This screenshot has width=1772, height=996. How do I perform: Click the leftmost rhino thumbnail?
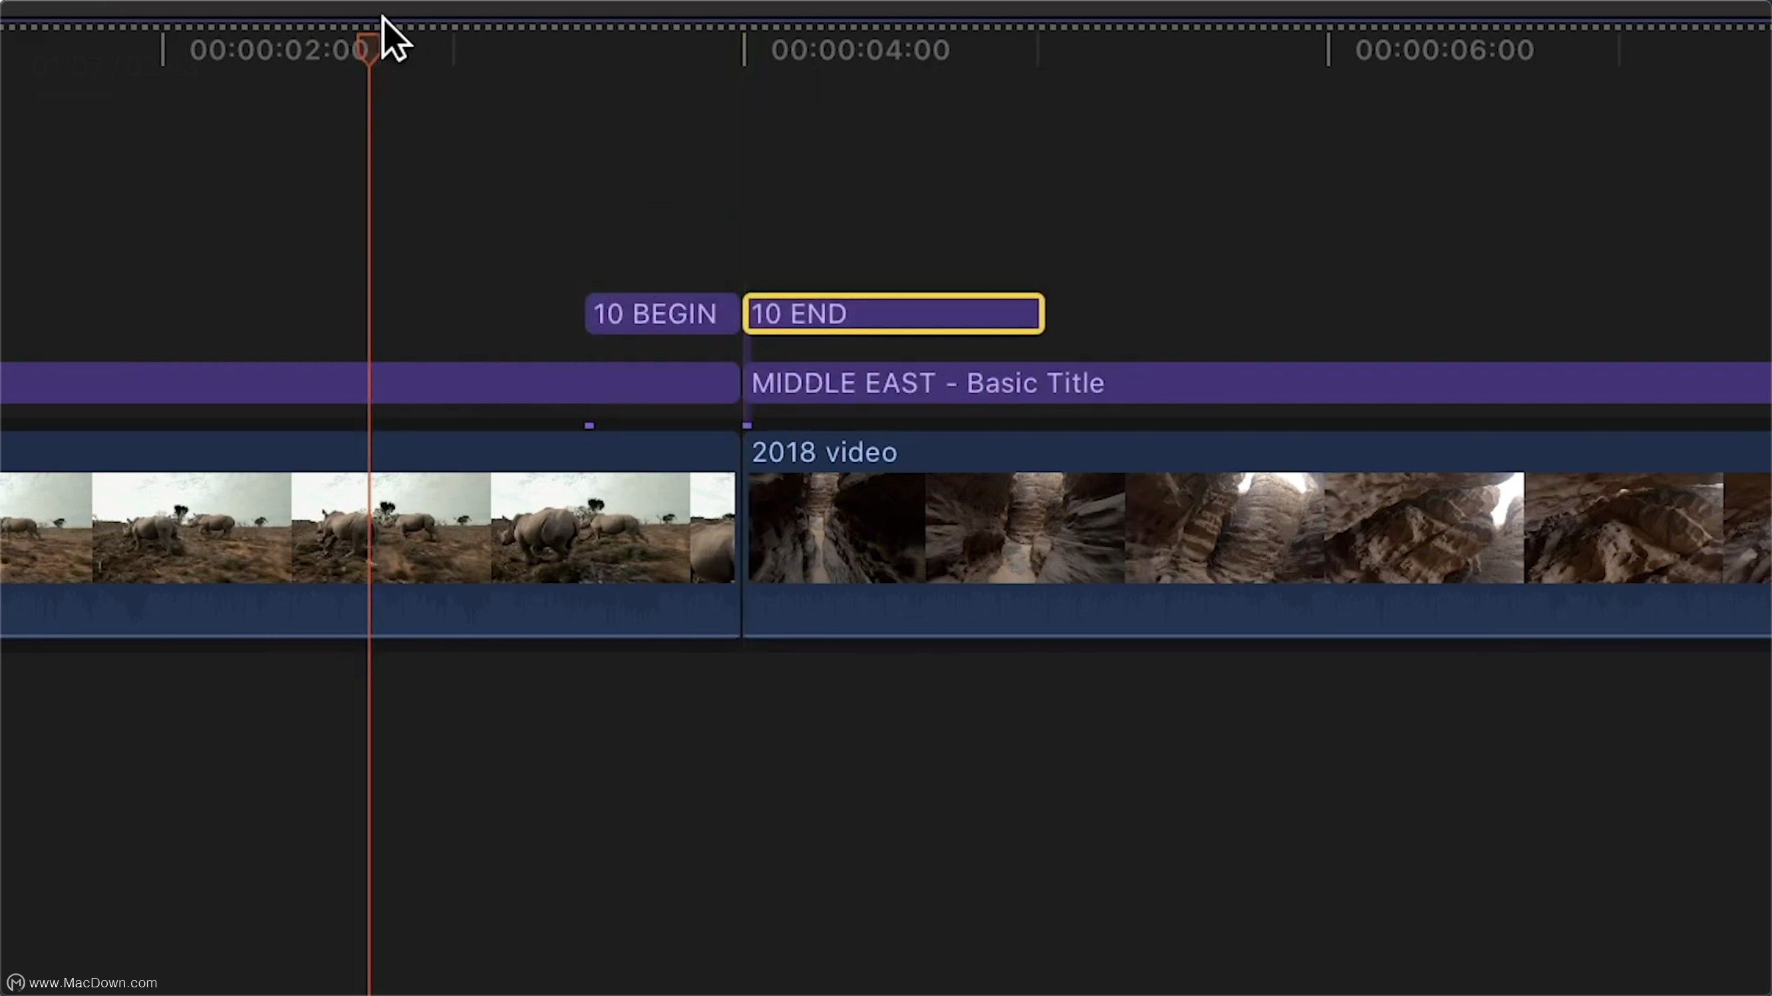pos(45,528)
